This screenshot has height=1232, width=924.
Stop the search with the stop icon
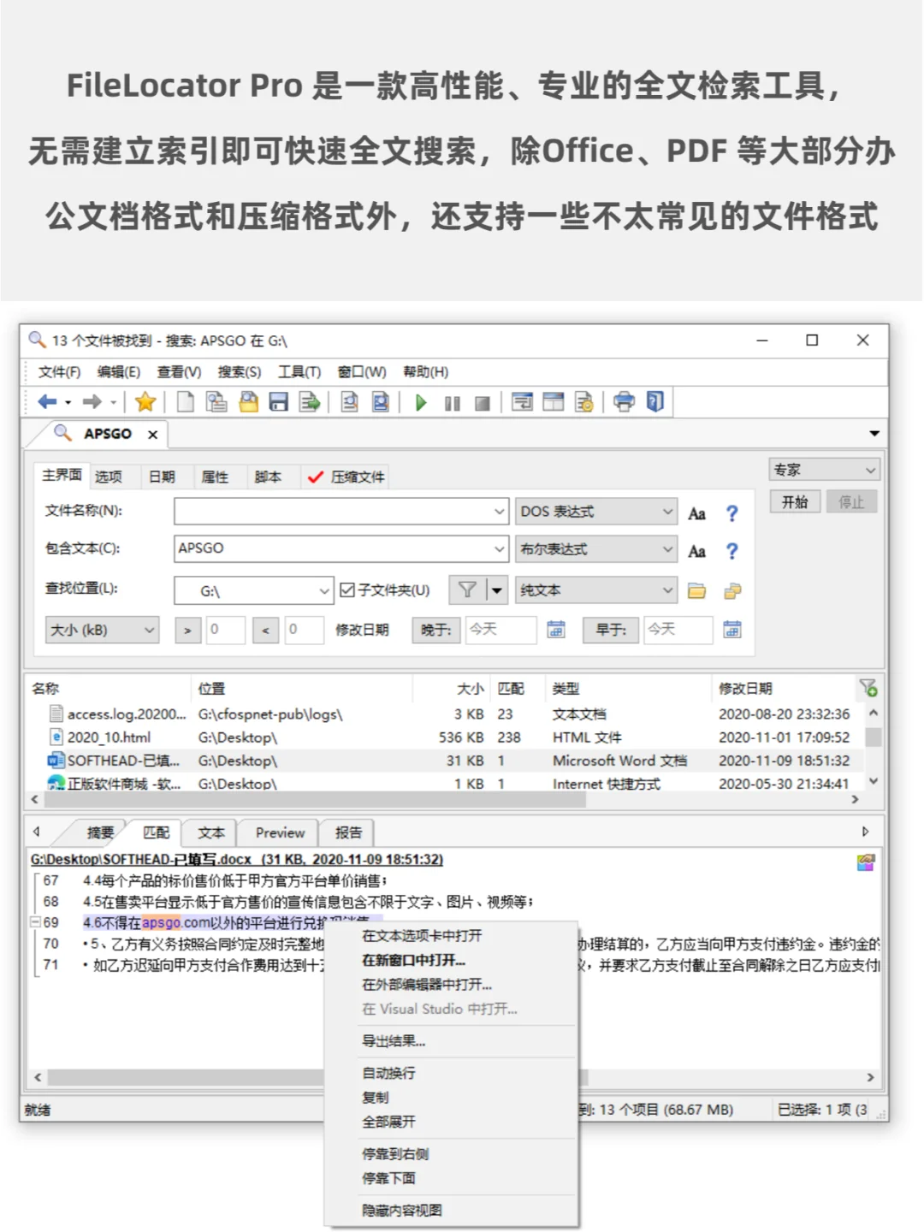[x=483, y=402]
